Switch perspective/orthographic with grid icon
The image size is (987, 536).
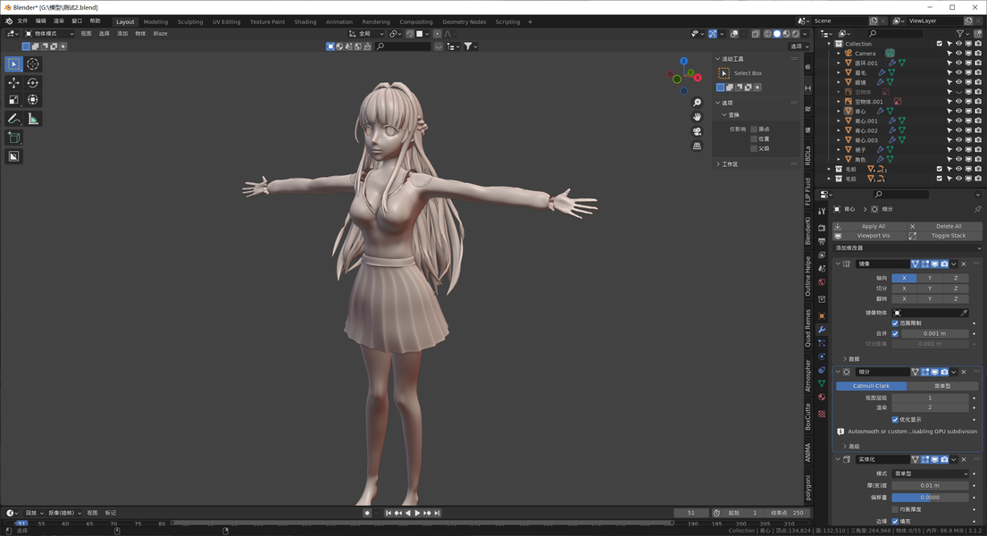click(697, 147)
